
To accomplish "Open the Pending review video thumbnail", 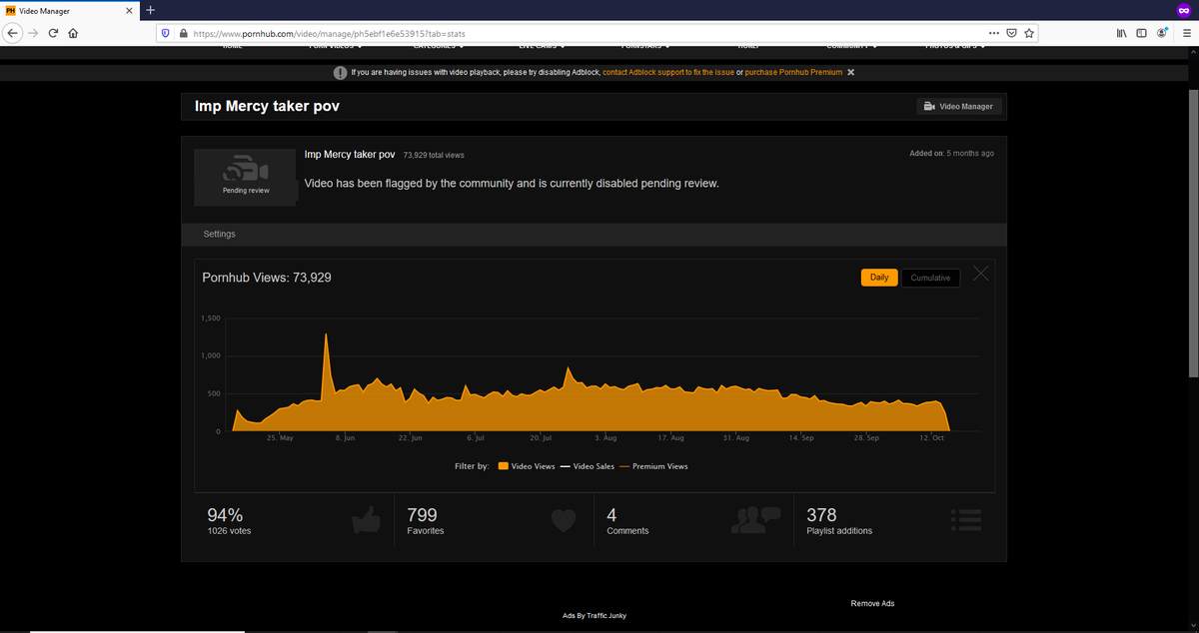I will [x=246, y=178].
